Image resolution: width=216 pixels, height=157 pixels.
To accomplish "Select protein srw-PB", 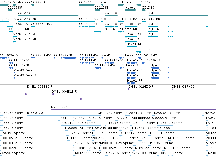I will coord(102,58).
